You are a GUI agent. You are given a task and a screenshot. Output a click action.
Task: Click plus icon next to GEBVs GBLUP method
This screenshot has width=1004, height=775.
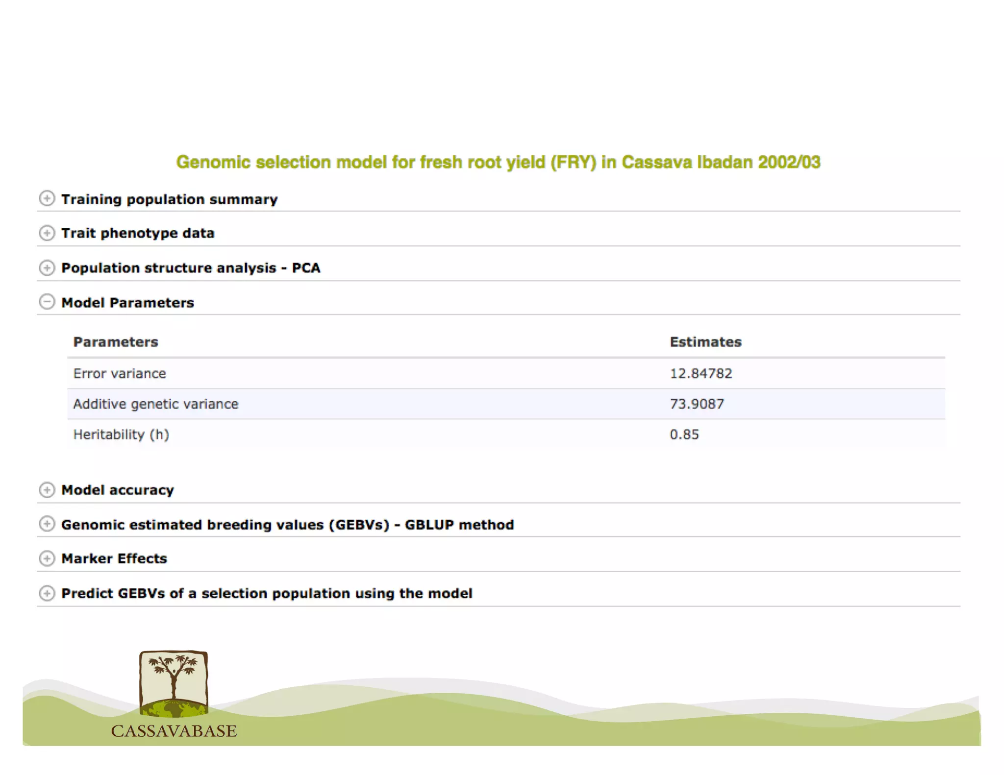pos(47,524)
